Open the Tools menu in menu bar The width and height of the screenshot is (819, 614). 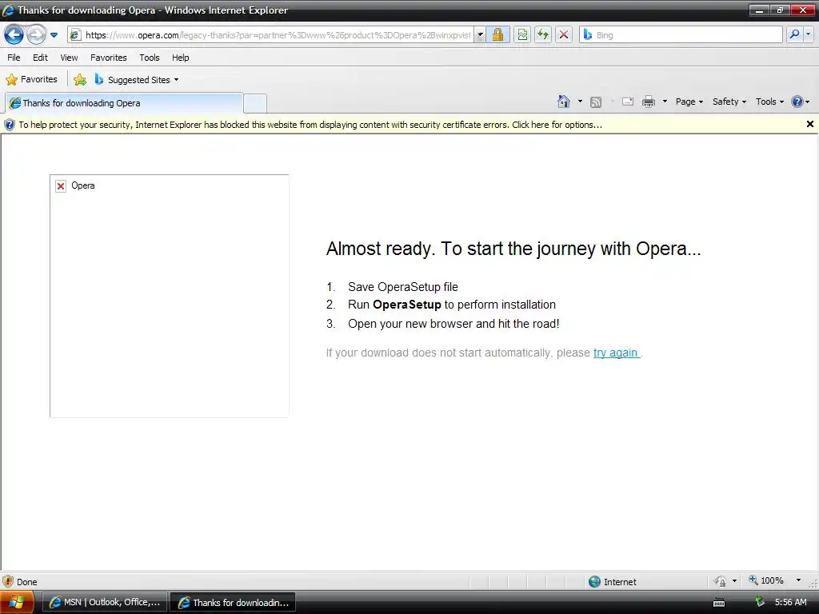point(150,58)
